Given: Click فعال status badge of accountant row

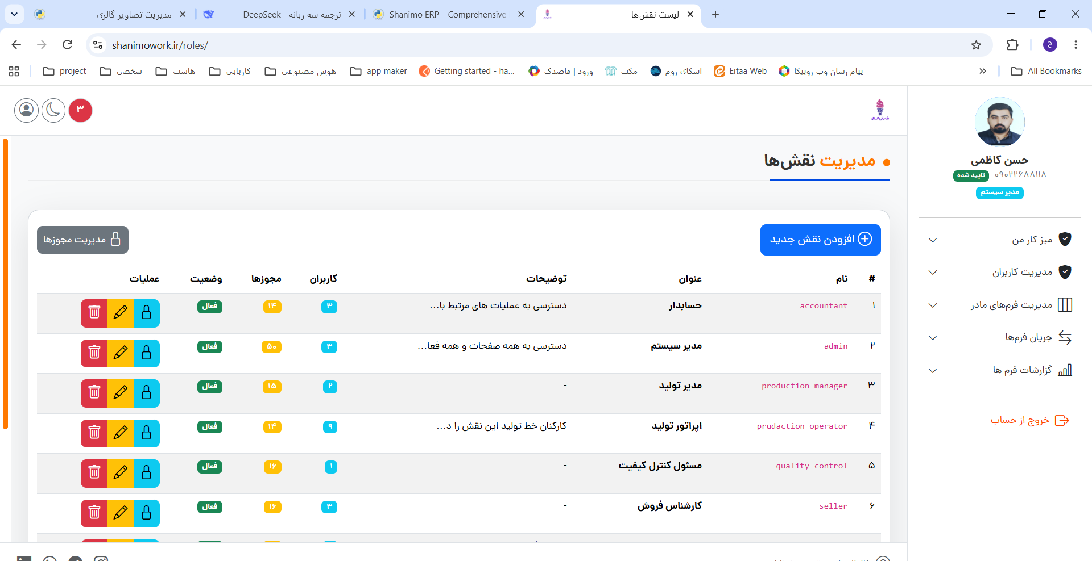Looking at the screenshot, I should (x=210, y=306).
